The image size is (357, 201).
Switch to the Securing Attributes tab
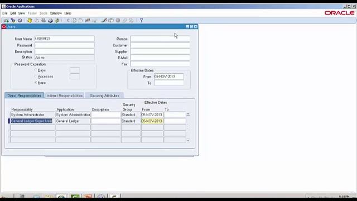click(x=104, y=95)
